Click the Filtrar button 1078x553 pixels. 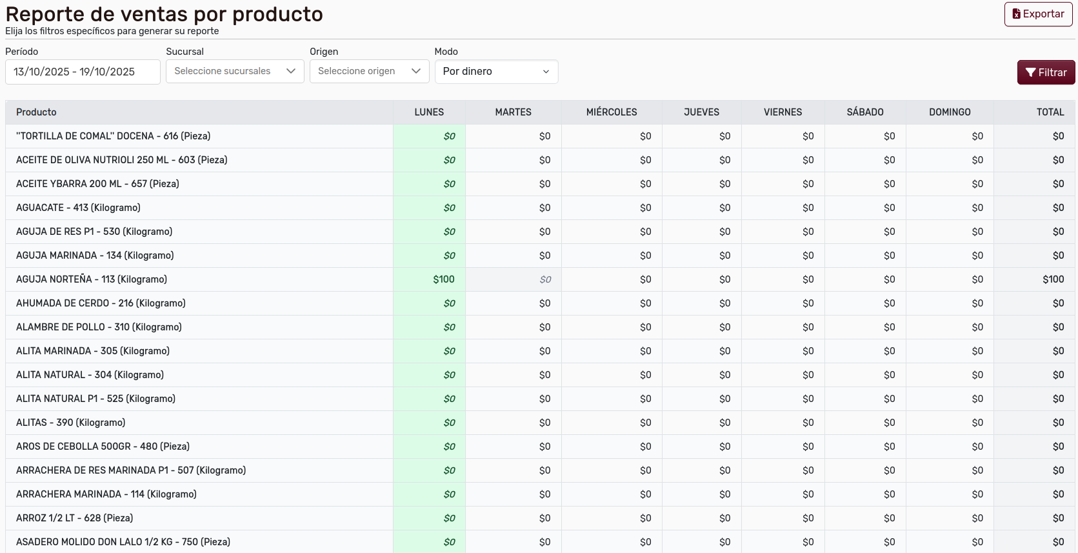click(x=1046, y=72)
